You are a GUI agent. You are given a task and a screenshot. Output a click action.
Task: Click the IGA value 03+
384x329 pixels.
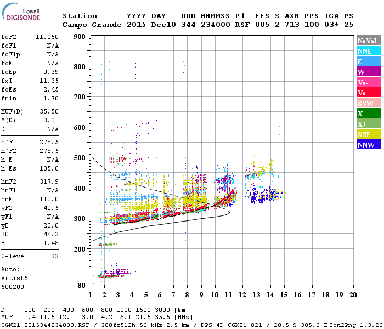(331, 25)
